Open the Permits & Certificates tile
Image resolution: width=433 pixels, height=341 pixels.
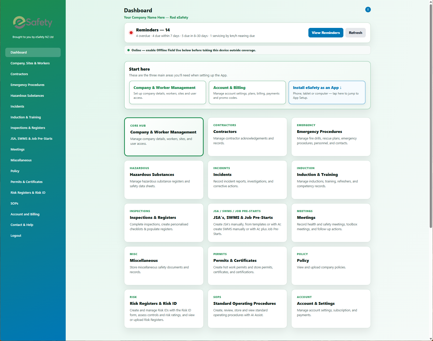[x=247, y=266]
